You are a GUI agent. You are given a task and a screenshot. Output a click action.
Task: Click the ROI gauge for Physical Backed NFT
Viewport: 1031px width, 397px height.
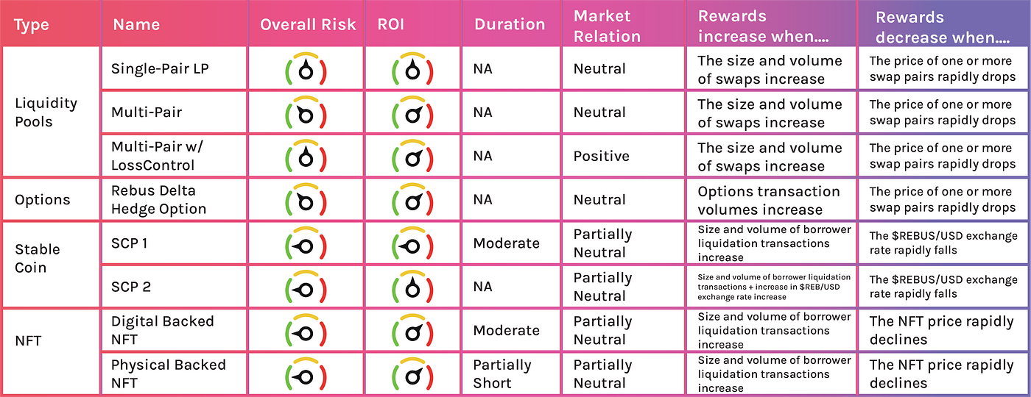(x=412, y=373)
